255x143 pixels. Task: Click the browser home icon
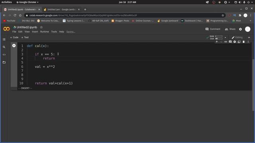pyautogui.click(x=20, y=15)
